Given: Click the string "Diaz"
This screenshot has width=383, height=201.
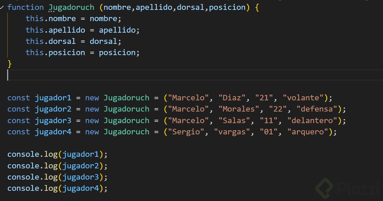Looking at the screenshot, I should pyautogui.click(x=232, y=98).
